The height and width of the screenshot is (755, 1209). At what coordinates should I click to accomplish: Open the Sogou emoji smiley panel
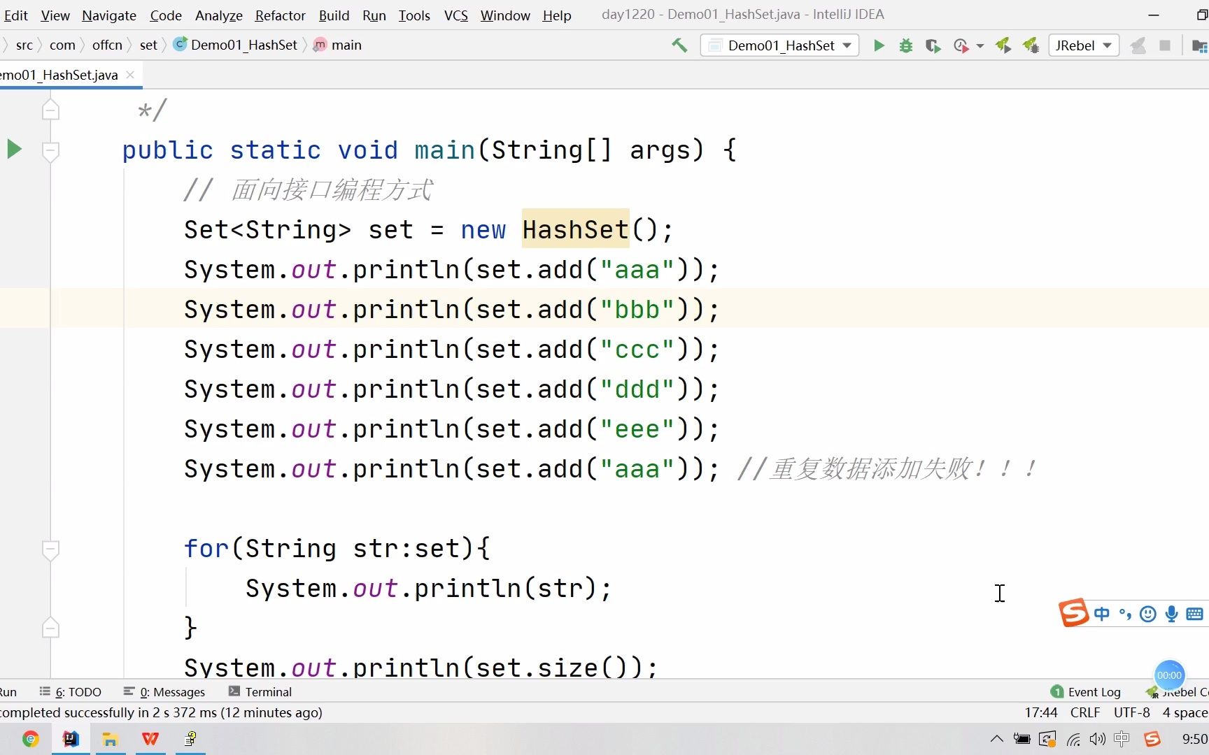(x=1148, y=614)
